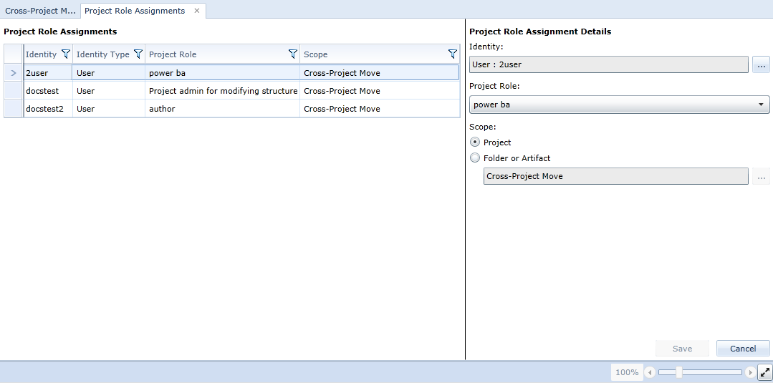Adjust the zoom slider handle
This screenshot has width=773, height=383.
tap(679, 372)
